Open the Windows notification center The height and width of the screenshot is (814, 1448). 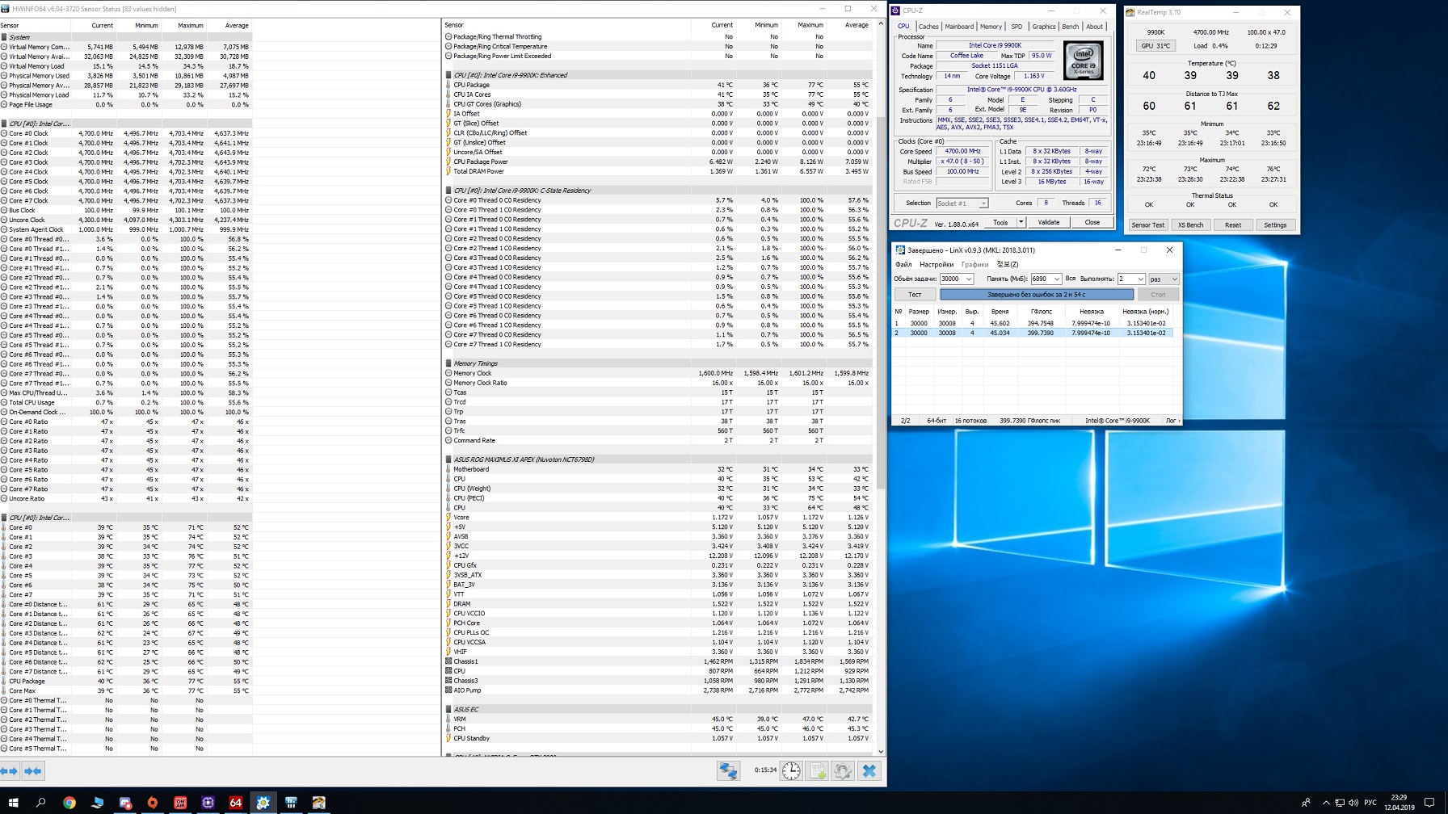[1429, 803]
